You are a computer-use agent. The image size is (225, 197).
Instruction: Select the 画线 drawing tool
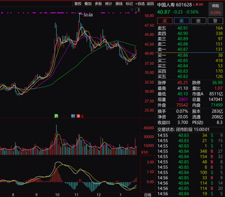point(119,4)
